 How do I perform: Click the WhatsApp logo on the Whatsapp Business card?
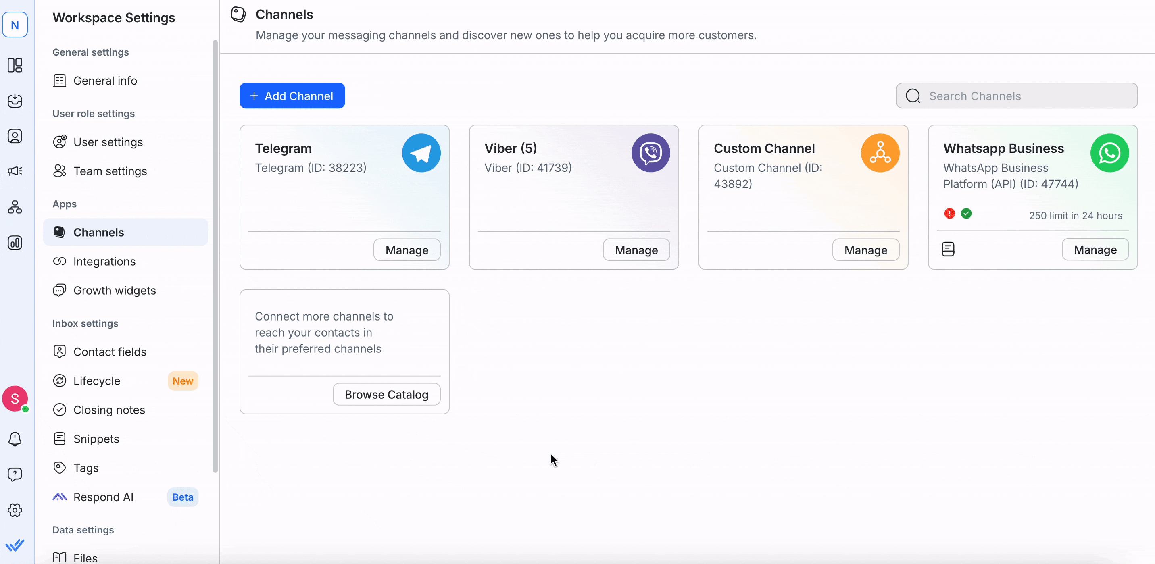pos(1109,153)
